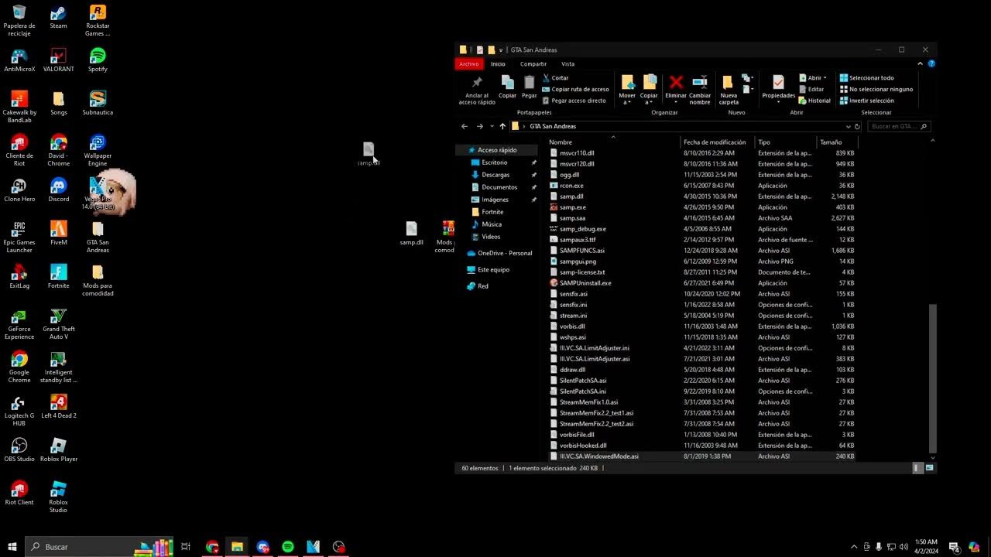Click the red Eliminar icon

coord(676,82)
